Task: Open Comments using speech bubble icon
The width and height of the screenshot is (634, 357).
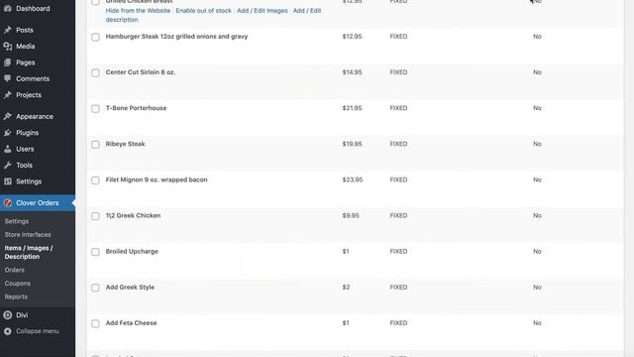Action: tap(8, 78)
